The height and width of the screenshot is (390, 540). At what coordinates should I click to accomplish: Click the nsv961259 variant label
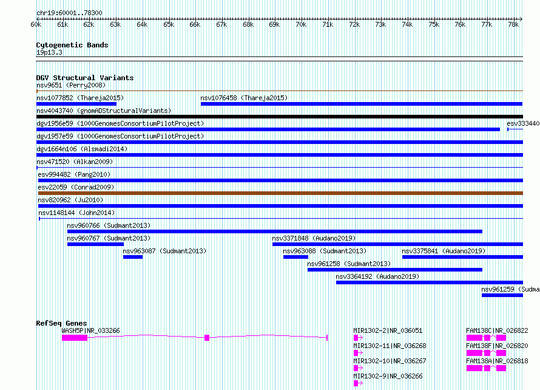(x=510, y=289)
